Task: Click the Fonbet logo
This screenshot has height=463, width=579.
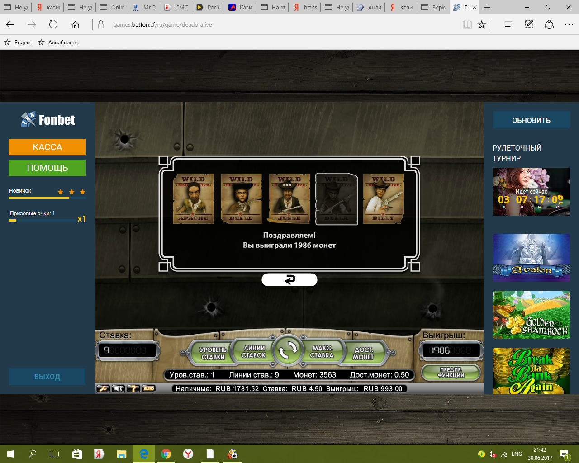Action: tap(48, 119)
